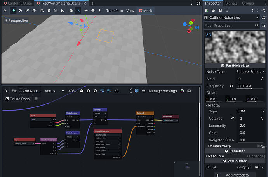This screenshot has width=268, height=177.
Task: Toggle the 3D preview button on noise texture
Action: pos(209,35)
